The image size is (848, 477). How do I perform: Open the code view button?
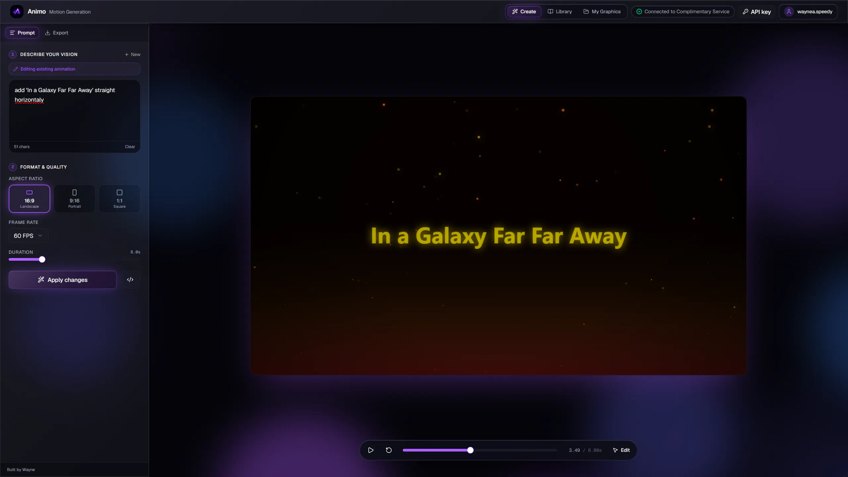click(130, 280)
